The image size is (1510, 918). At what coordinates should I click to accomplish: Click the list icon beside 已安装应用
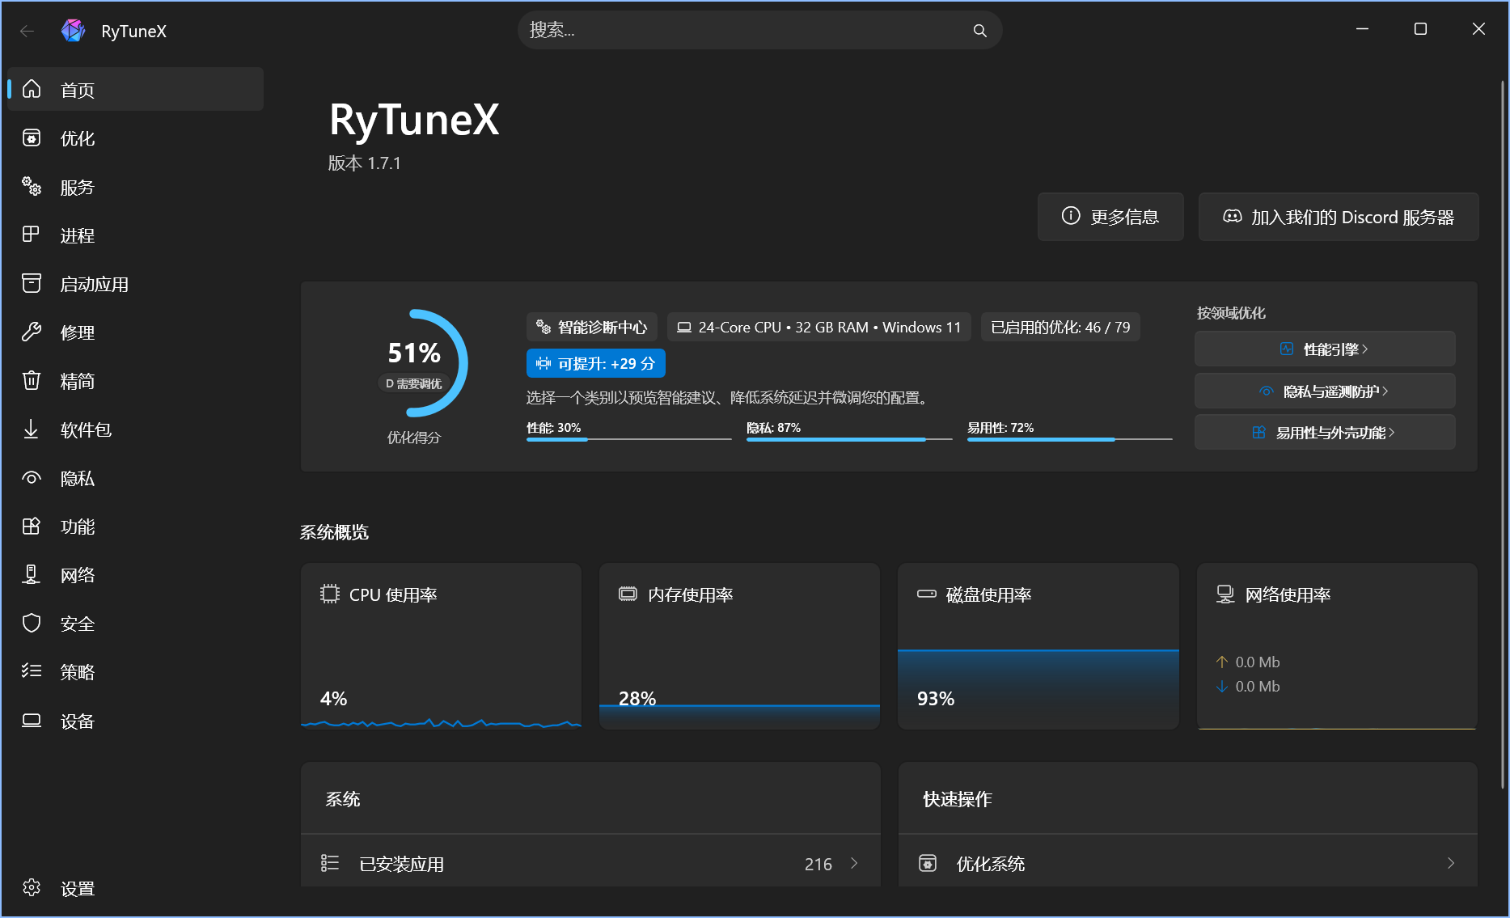[x=330, y=863]
